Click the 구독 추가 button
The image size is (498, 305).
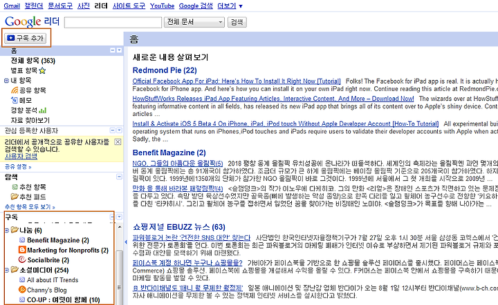(26, 38)
